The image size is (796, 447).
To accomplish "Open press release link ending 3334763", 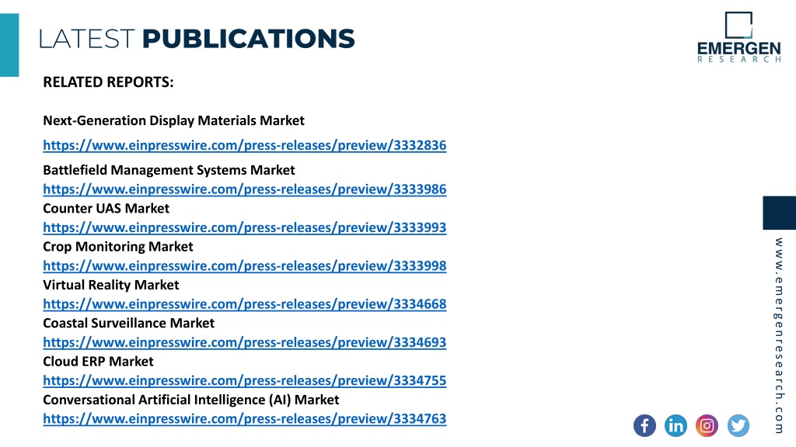I will tap(245, 419).
